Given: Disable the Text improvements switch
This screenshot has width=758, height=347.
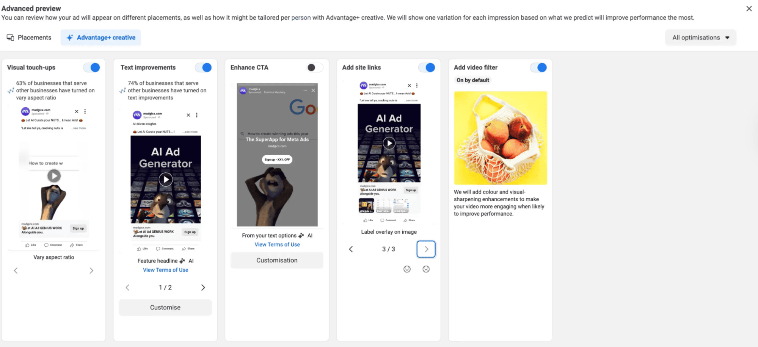Looking at the screenshot, I should pyautogui.click(x=203, y=67).
